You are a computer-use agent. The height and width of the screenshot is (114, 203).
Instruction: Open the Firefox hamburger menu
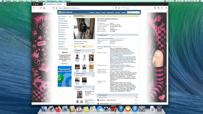(166, 8)
